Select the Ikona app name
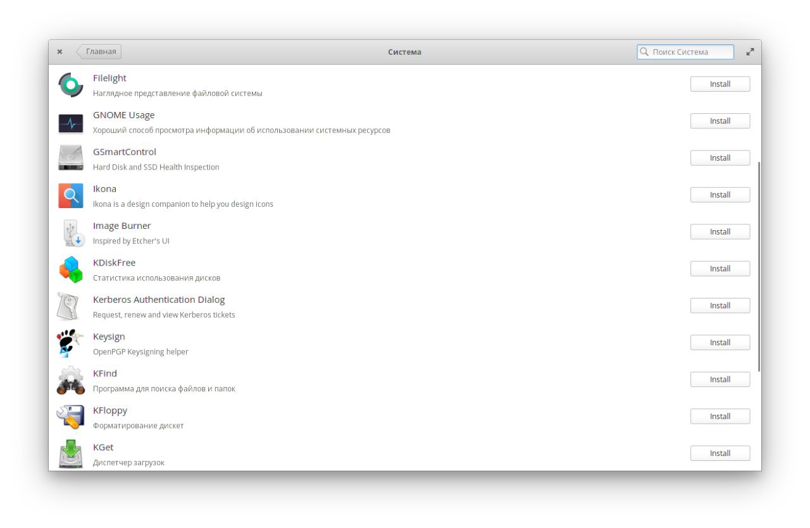Screen dimensions: 810x528 [x=104, y=188]
